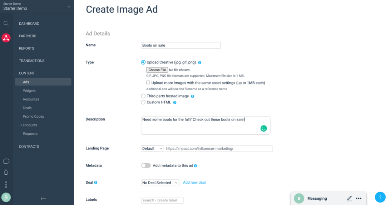The width and height of the screenshot is (386, 205).
Task: Click the help icon next to Deal
Action: [96, 183]
